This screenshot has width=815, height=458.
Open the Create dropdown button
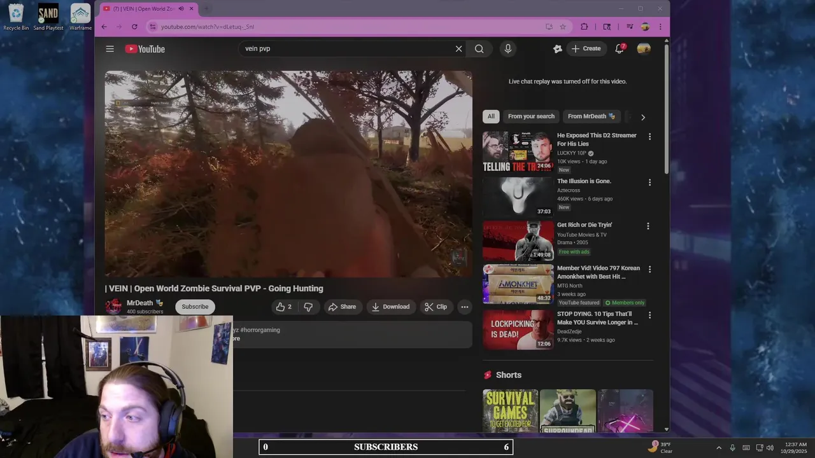click(x=586, y=49)
